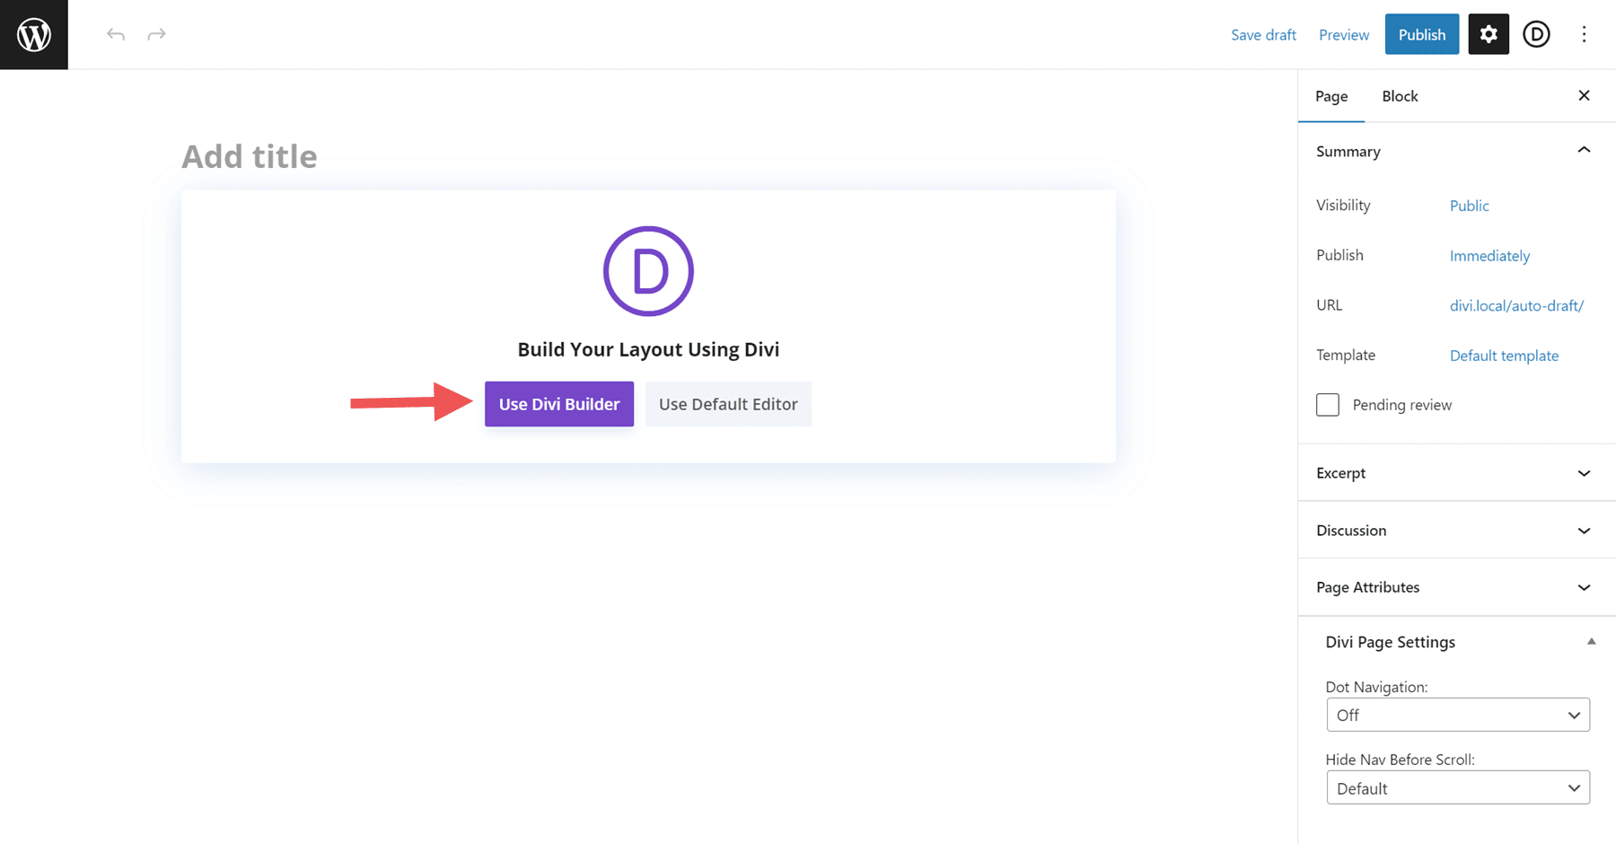The image size is (1616, 844).
Task: Open the Divi circle icon in toolbar
Action: [1536, 34]
